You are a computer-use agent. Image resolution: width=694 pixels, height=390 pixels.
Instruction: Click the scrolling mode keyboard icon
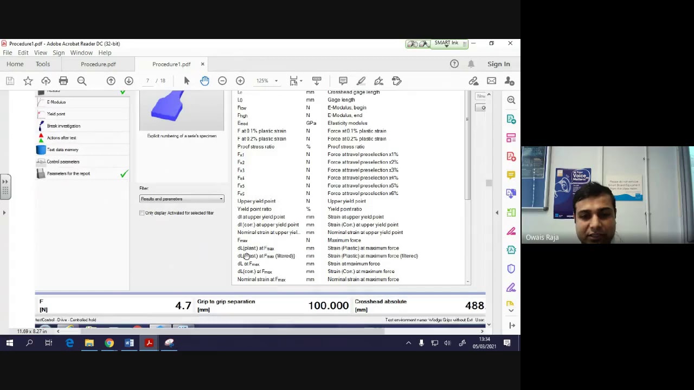(x=317, y=81)
